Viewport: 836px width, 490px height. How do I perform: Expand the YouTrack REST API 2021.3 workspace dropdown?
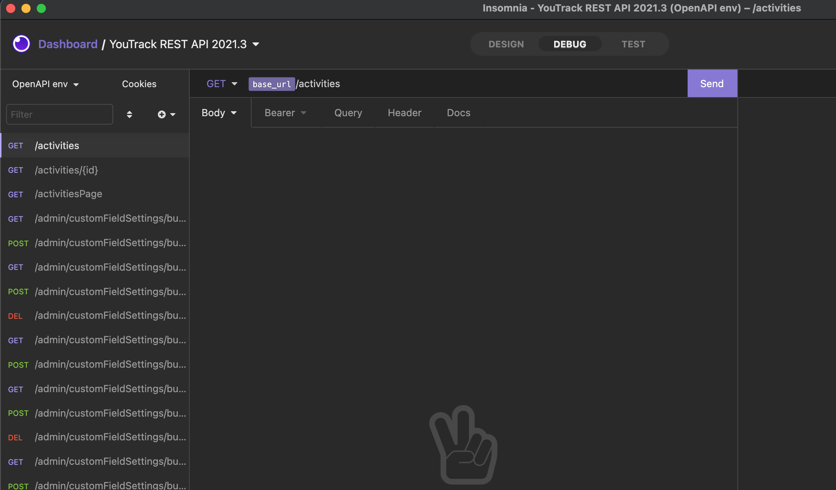[256, 44]
